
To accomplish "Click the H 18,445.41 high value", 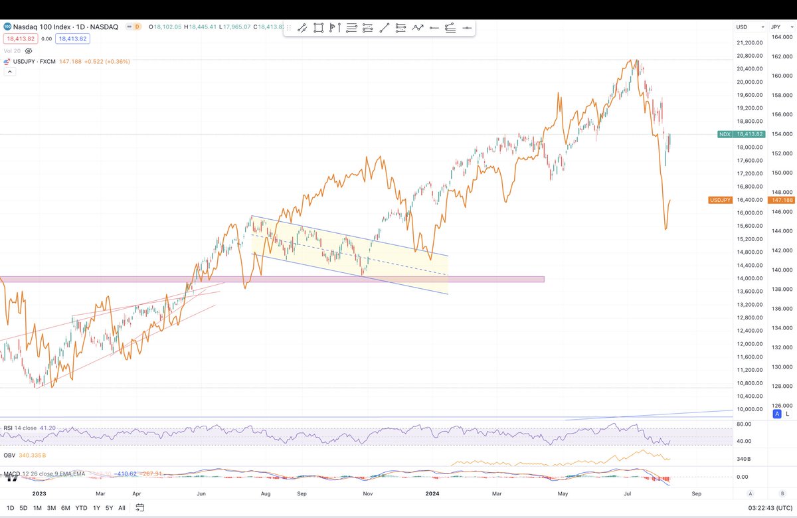I will (202, 27).
